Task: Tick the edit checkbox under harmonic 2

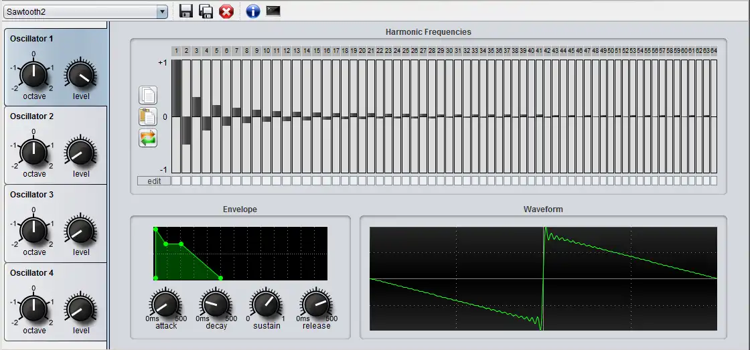Action: point(186,181)
